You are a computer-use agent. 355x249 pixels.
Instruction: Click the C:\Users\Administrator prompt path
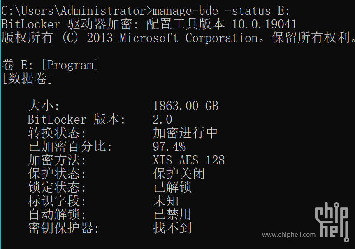click(74, 11)
